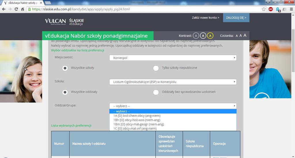This screenshot has width=295, height=158.
Task: Click the Kontrast: label
Action: [185, 36]
